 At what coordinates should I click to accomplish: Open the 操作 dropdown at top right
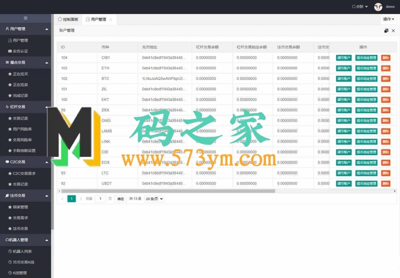[389, 19]
